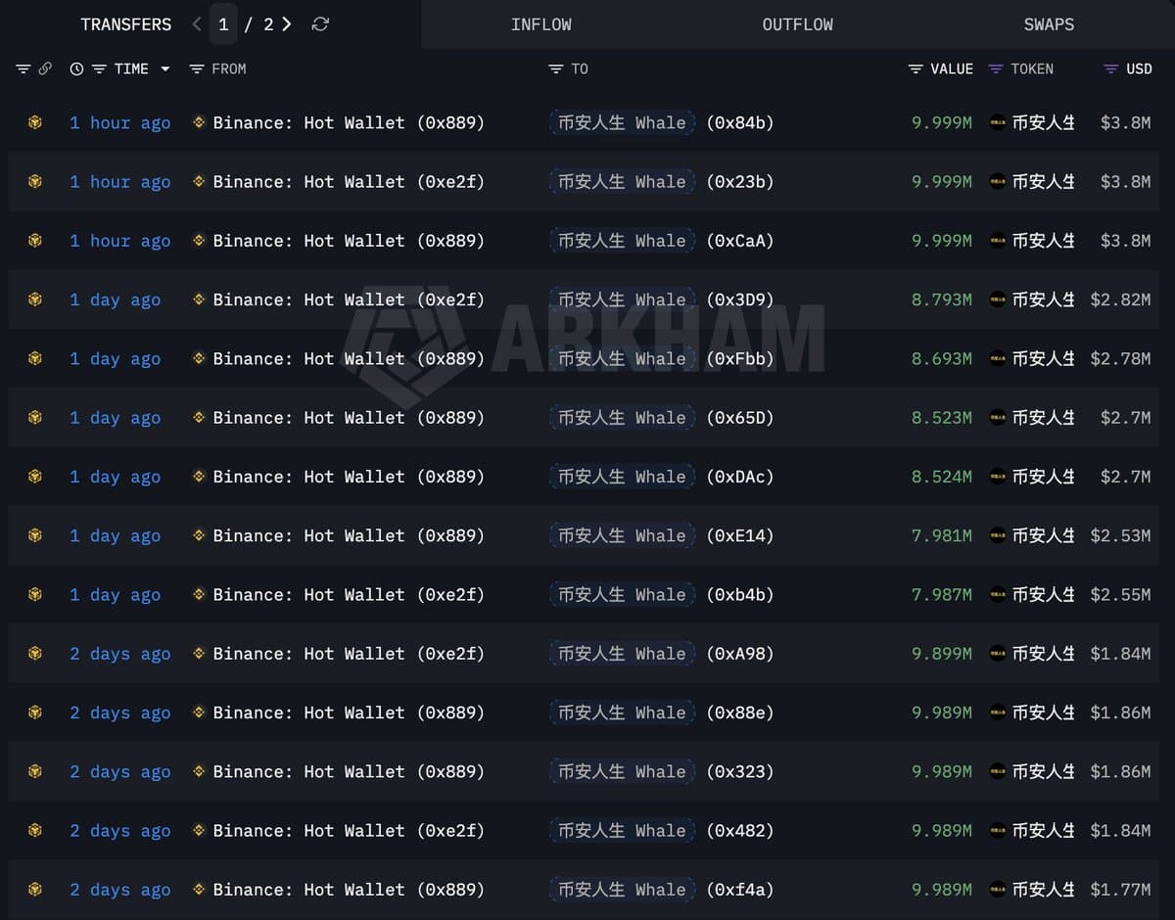Open the chain filter icon at far left header
Viewport: 1175px width, 920px height.
[22, 69]
